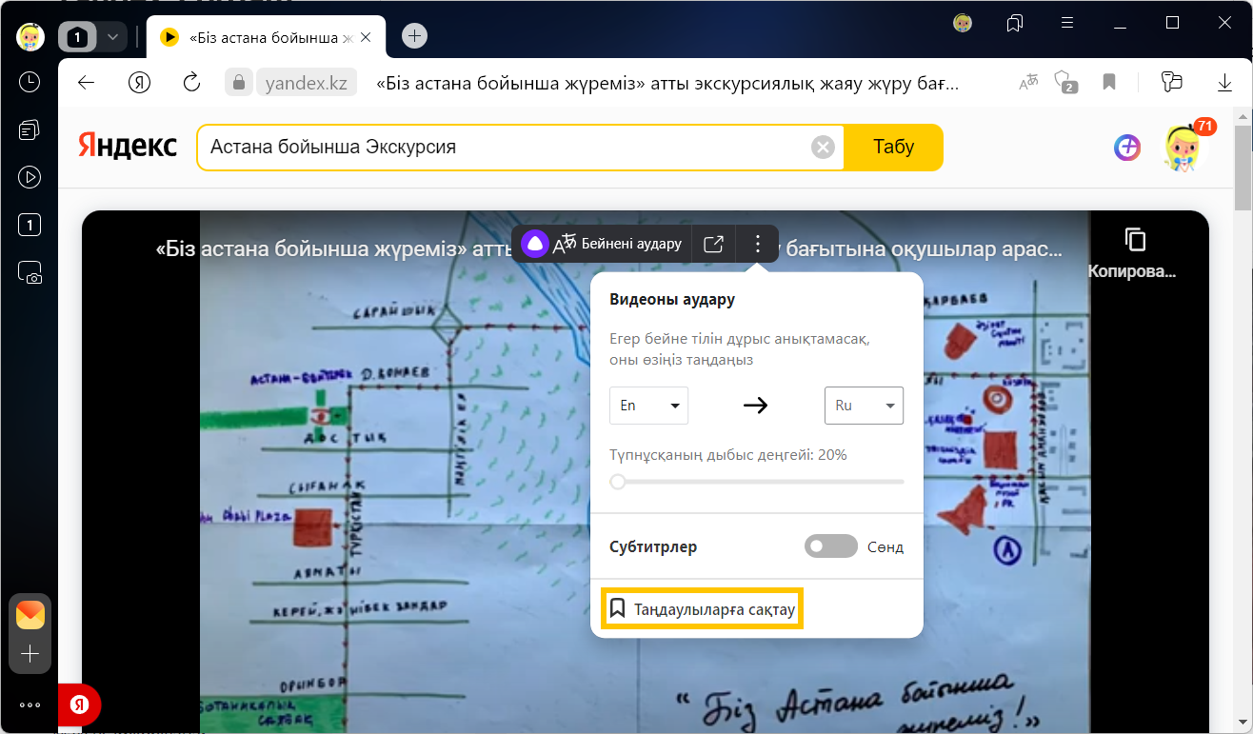Open History from the sidebar clock icon
The height and width of the screenshot is (734, 1253).
[30, 82]
